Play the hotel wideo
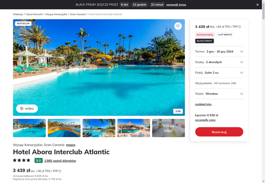The image size is (265, 183). point(27,109)
